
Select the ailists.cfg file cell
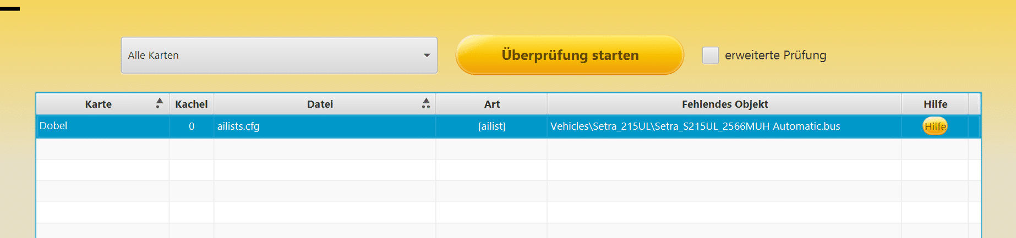[325, 126]
